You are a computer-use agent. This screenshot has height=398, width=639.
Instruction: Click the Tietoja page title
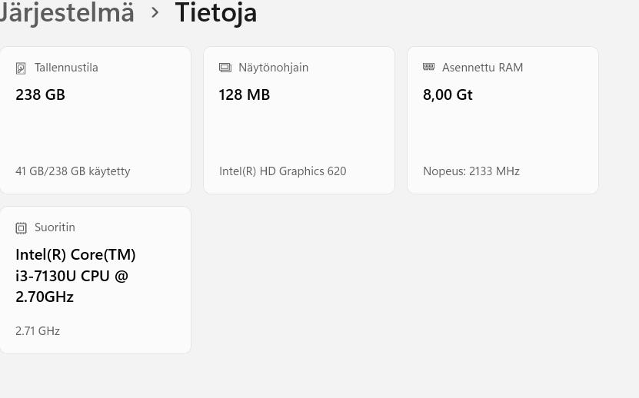[216, 13]
